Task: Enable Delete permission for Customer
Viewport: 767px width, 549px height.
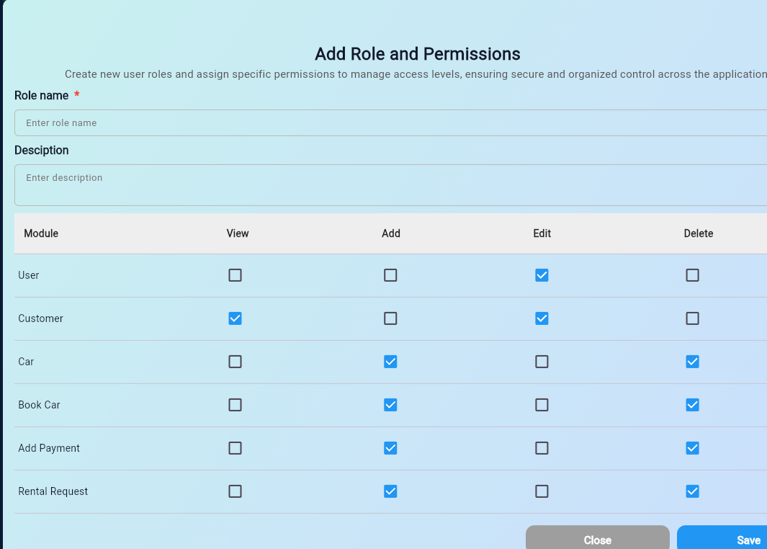Action: (x=692, y=318)
